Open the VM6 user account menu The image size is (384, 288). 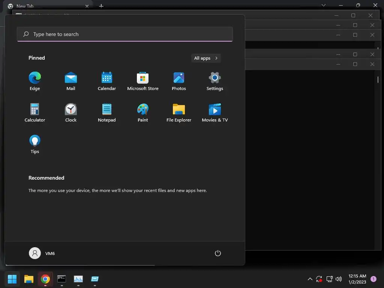[x=42, y=253]
